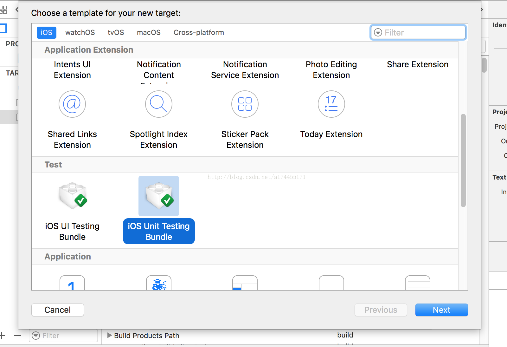Viewport: 507px width, 347px height.
Task: Select the fifth Application template icon
Action: pyautogui.click(x=418, y=283)
